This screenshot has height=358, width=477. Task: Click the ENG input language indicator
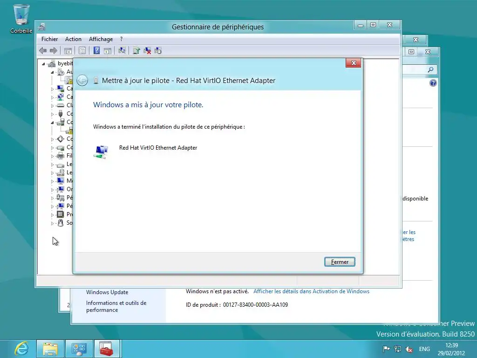point(424,349)
